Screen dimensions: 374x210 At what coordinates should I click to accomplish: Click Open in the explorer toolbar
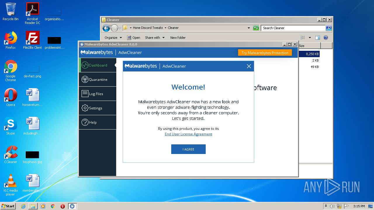(x=134, y=38)
